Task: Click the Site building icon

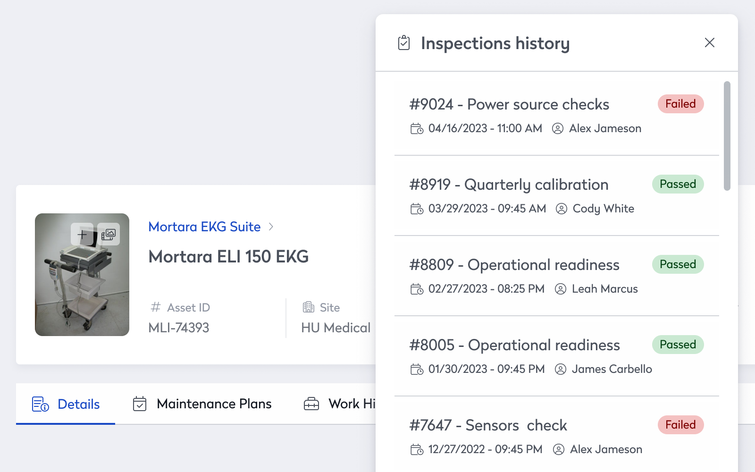Action: tap(308, 307)
